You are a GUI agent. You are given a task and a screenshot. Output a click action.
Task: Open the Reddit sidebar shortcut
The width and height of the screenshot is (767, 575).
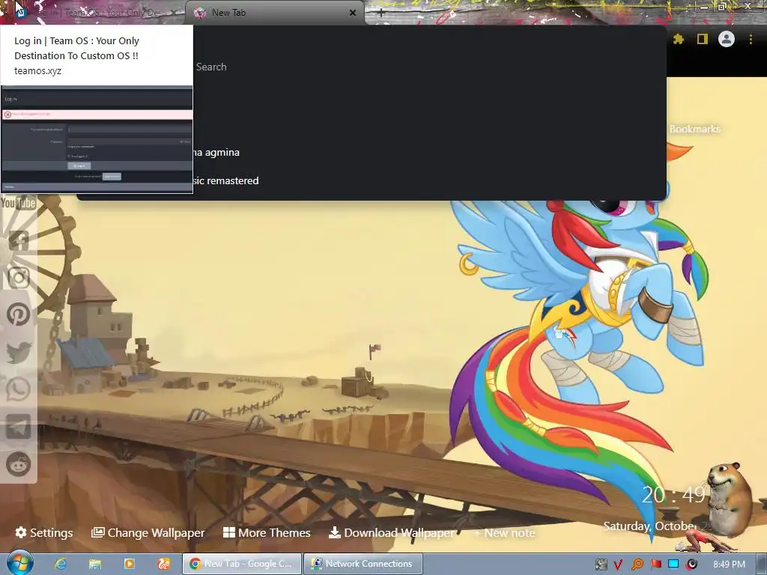point(19,463)
